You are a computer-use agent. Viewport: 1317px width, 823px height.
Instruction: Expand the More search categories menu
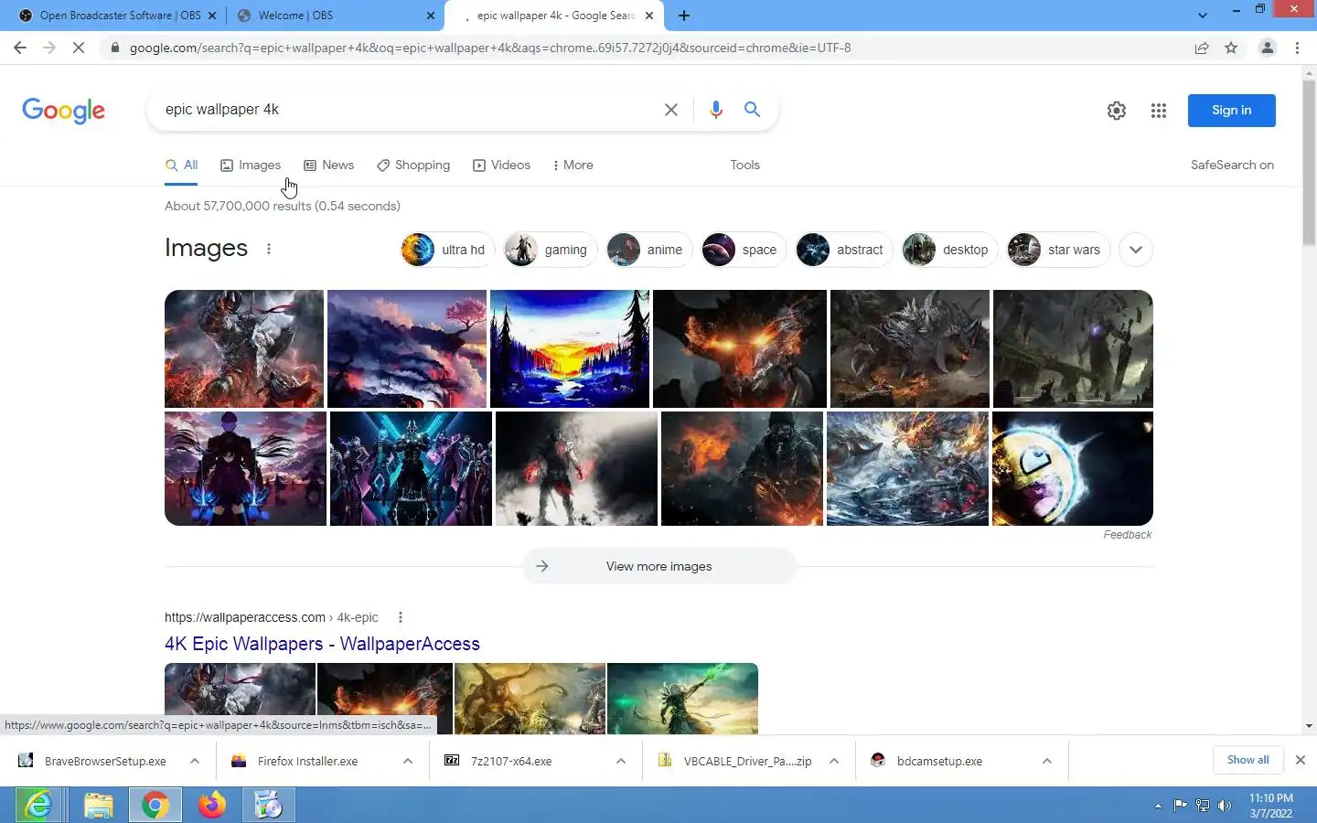[x=573, y=166]
